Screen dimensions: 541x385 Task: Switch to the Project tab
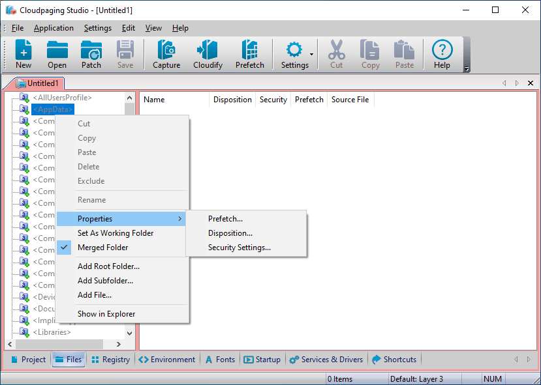click(x=28, y=360)
